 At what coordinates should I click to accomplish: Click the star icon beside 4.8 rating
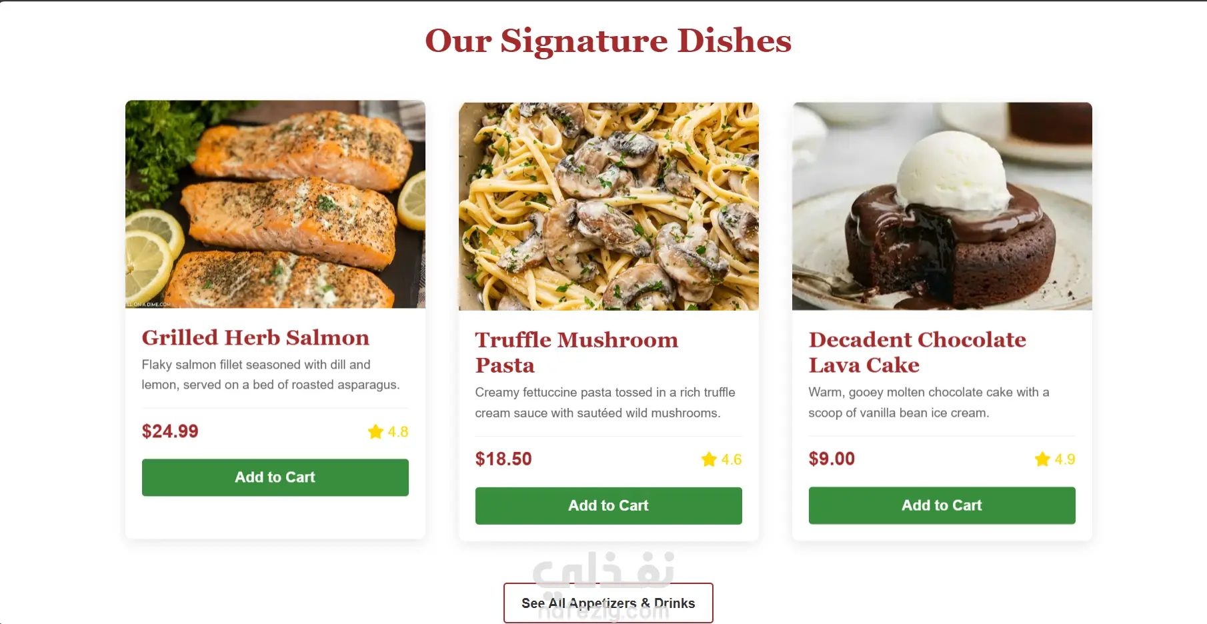[375, 432]
